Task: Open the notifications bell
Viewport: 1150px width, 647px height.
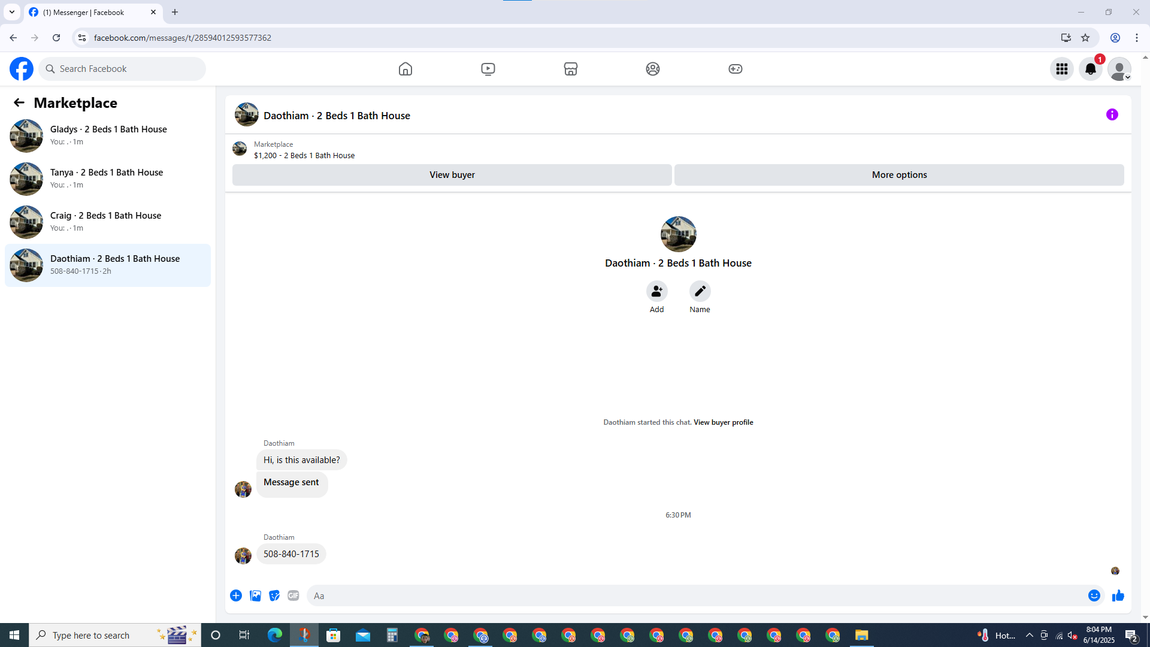Action: click(1091, 69)
